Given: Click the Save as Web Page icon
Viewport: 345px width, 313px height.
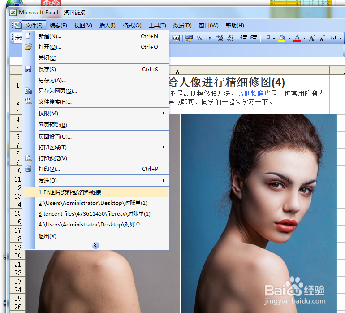Looking at the screenshot, I should pyautogui.click(x=28, y=91).
